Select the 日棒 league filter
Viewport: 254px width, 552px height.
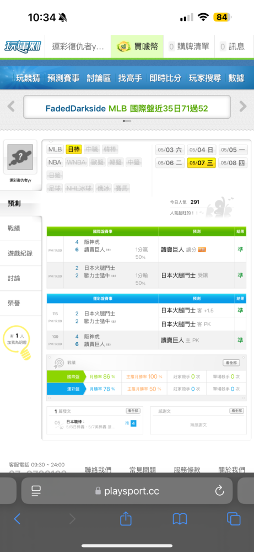pos(74,149)
